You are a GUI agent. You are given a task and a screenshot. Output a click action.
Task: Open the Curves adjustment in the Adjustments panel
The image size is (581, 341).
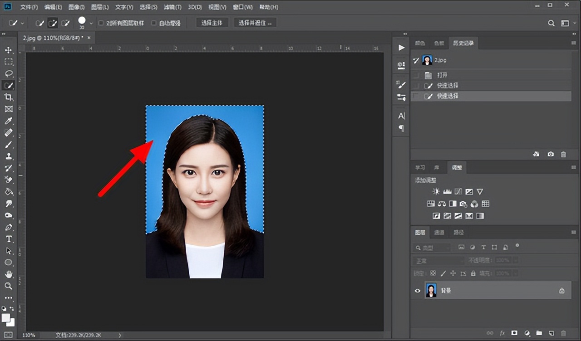click(458, 191)
